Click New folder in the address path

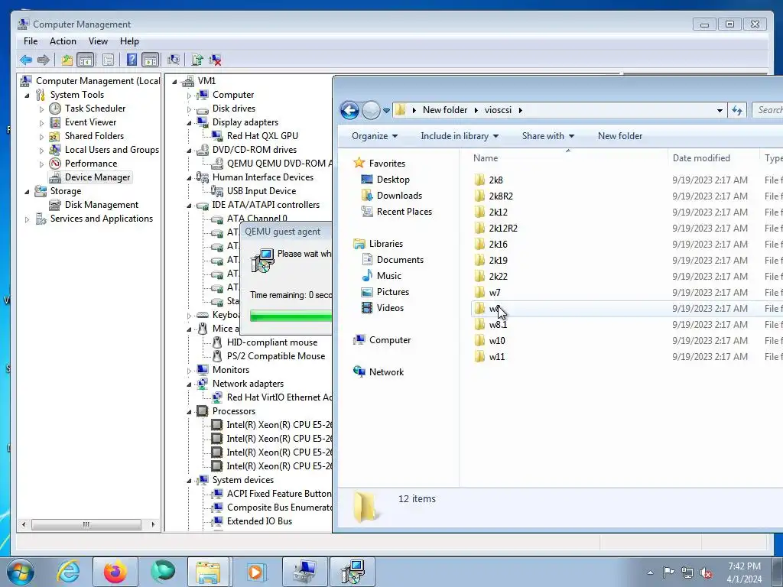(445, 110)
